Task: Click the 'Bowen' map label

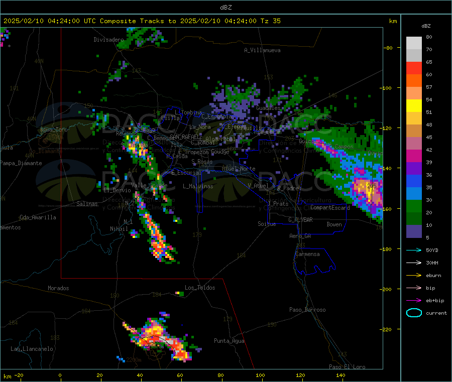Action: point(334,224)
